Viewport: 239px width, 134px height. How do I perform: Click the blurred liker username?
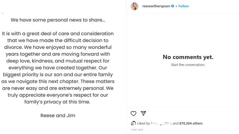[161, 123]
